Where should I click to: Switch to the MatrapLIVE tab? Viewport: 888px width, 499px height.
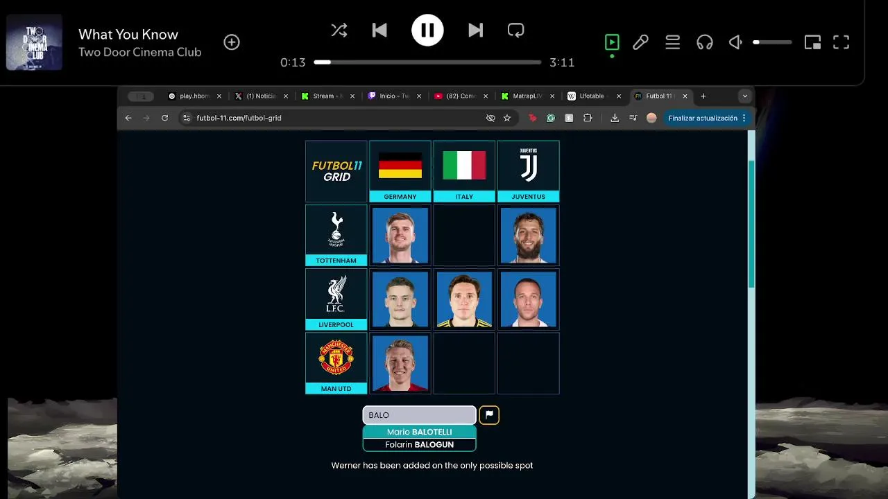[527, 96]
